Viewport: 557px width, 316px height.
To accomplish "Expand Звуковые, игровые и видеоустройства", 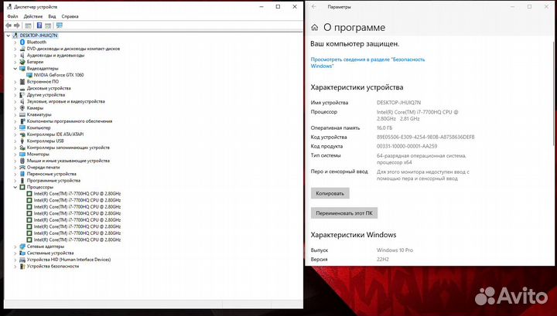I will tap(15, 101).
